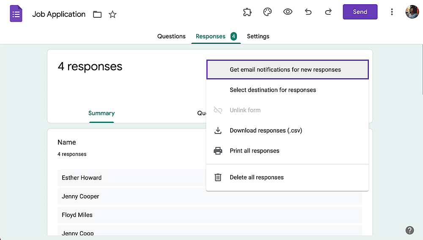Star the Job Application form
The height and width of the screenshot is (240, 423).
tap(113, 14)
